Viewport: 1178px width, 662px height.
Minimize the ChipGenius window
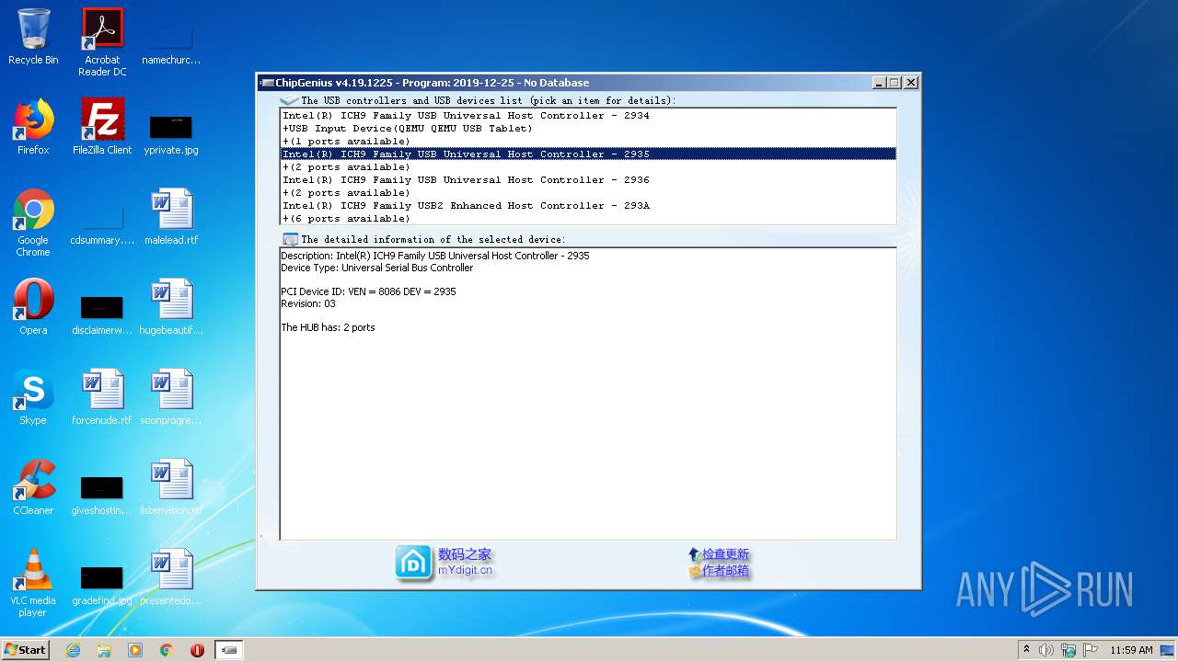(879, 83)
